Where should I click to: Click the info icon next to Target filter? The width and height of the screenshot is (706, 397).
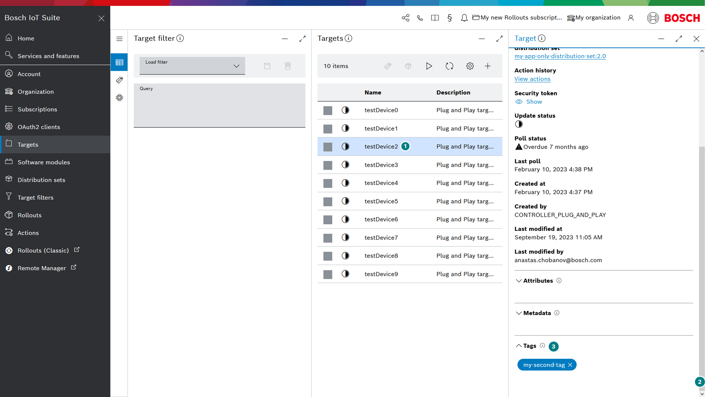[x=180, y=39]
